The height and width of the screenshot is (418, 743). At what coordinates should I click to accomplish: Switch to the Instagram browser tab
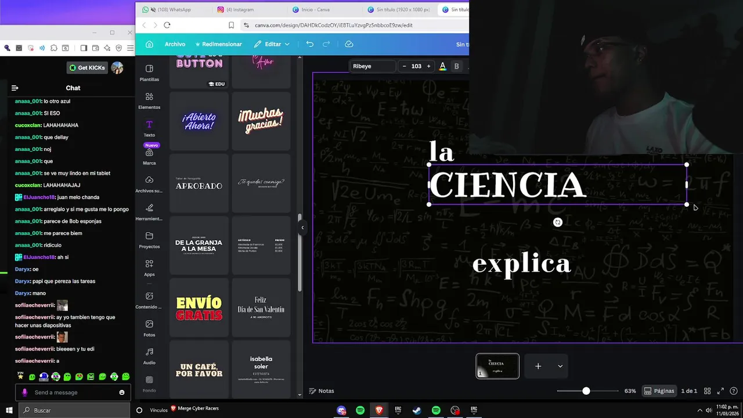click(241, 9)
